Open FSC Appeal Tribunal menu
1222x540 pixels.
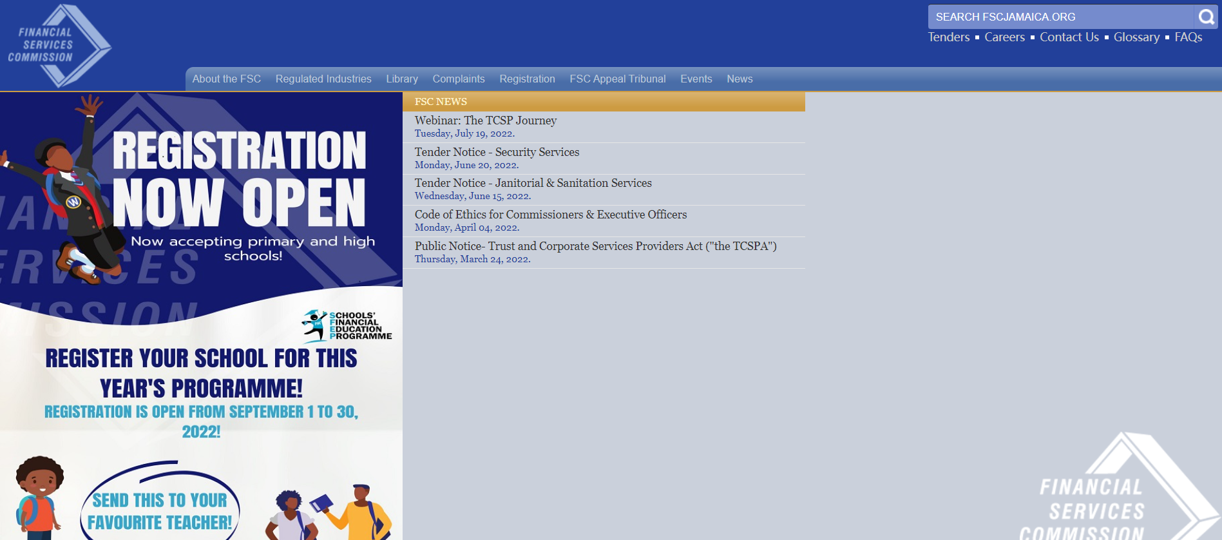pos(618,79)
